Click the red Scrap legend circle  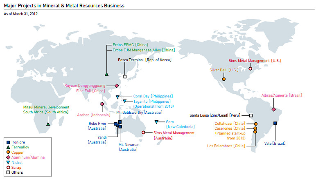pyautogui.click(x=8, y=167)
